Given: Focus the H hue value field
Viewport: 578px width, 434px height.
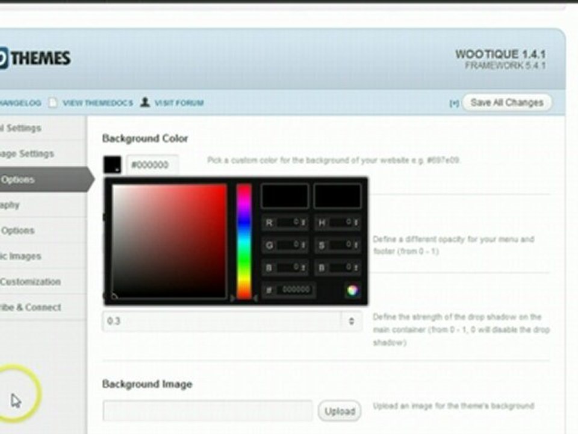Looking at the screenshot, I should pos(337,222).
